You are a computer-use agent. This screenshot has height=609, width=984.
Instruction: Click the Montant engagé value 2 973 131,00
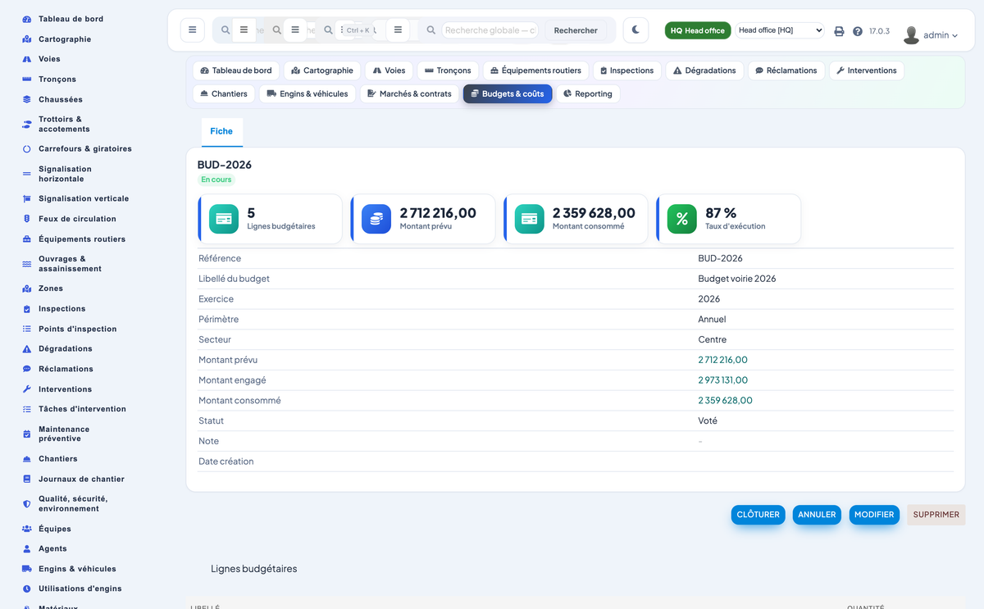[x=723, y=380]
